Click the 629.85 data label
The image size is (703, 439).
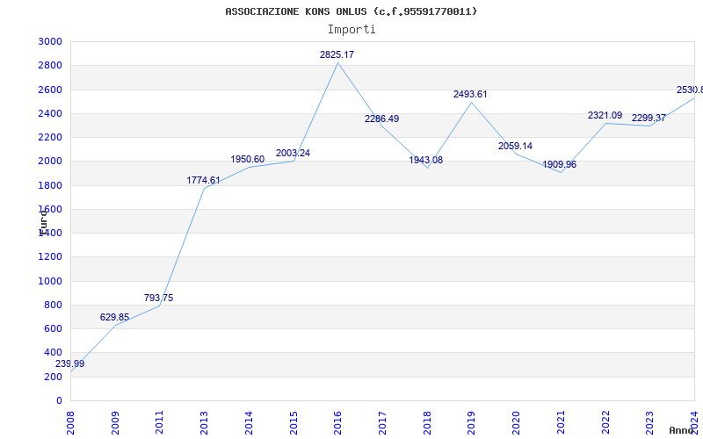pos(114,317)
